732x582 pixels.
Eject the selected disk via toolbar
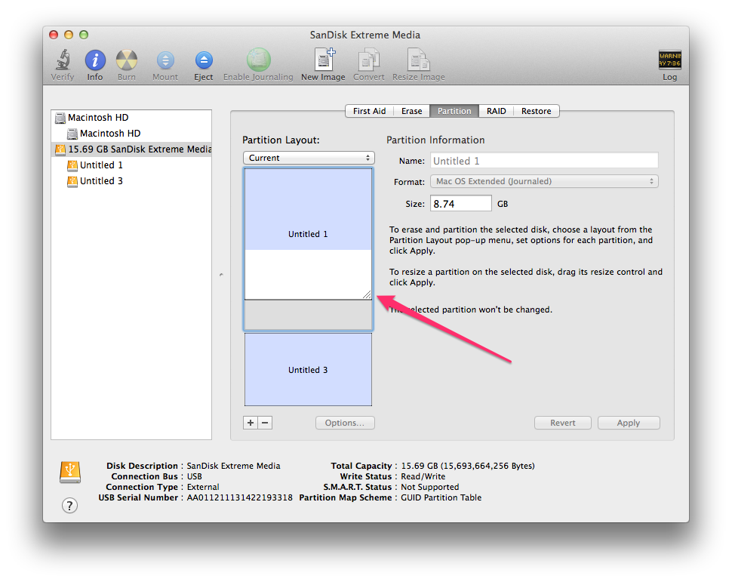click(x=204, y=60)
